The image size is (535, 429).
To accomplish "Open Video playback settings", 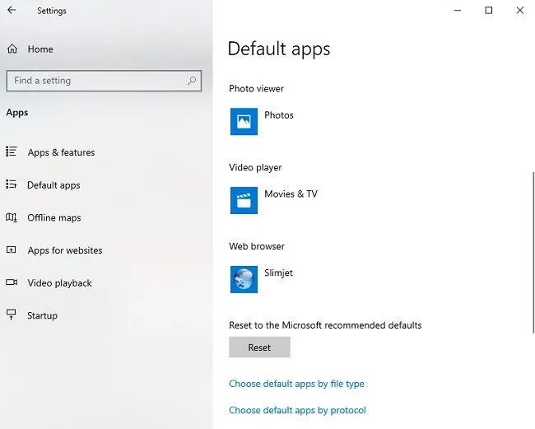I will coord(60,283).
